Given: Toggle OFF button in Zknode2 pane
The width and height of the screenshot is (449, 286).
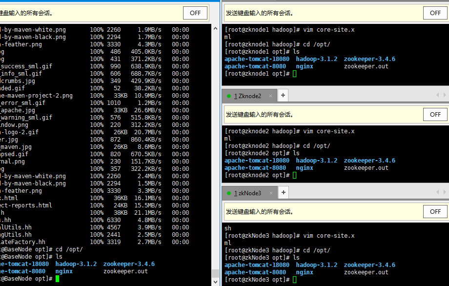Looking at the screenshot, I should pyautogui.click(x=435, y=115).
